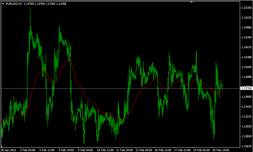
Task: Click the 4 Feb 11:00 time label
Action: 47,150
